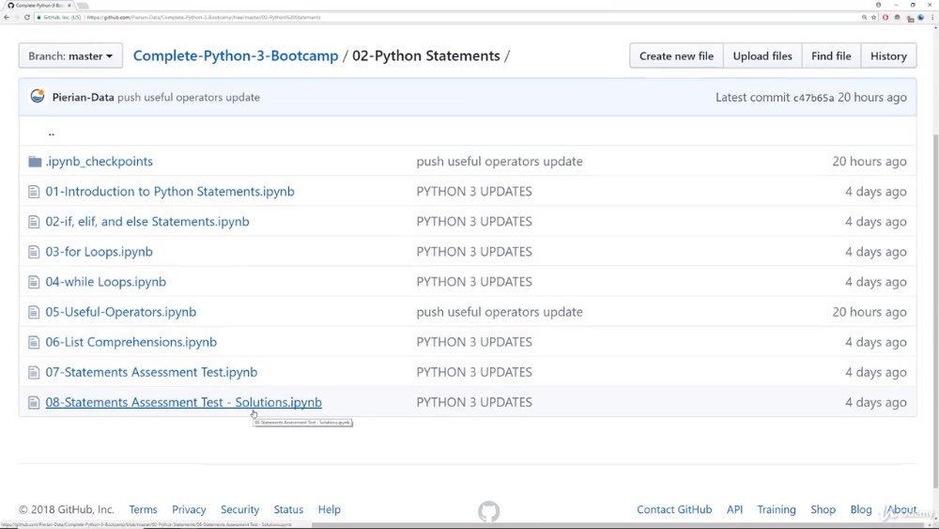This screenshot has width=939, height=529.
Task: Open commit message on .ipynb_checkpoints row
Action: pyautogui.click(x=500, y=162)
